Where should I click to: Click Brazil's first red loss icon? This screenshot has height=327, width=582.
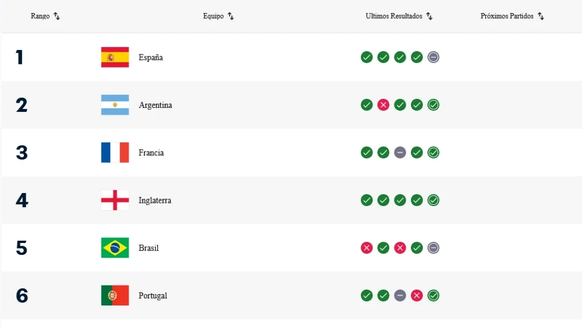tap(367, 248)
